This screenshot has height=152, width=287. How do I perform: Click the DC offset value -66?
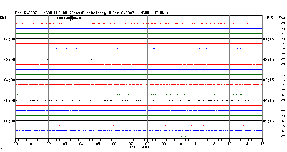point(283,34)
